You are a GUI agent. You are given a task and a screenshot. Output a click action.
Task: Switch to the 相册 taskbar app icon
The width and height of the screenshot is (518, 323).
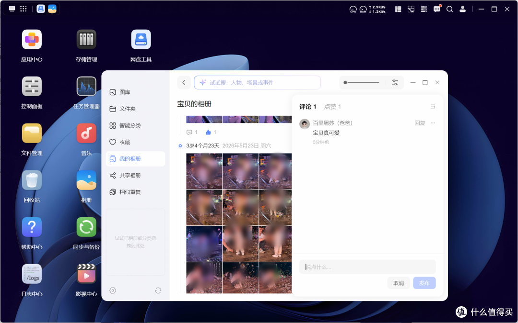[x=52, y=9]
